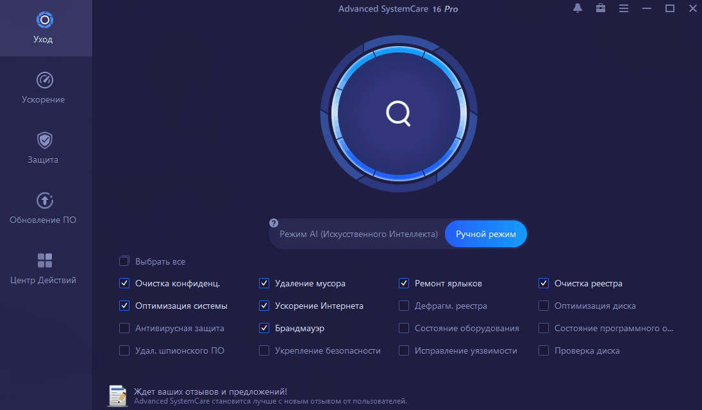Enable Исправление уязвимости checkbox
The height and width of the screenshot is (410, 702).
coord(404,350)
